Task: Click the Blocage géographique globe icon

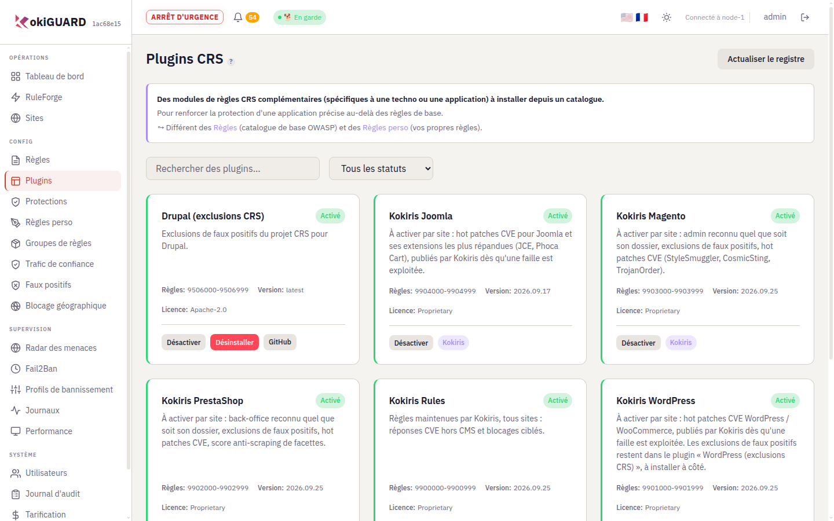Action: click(16, 306)
